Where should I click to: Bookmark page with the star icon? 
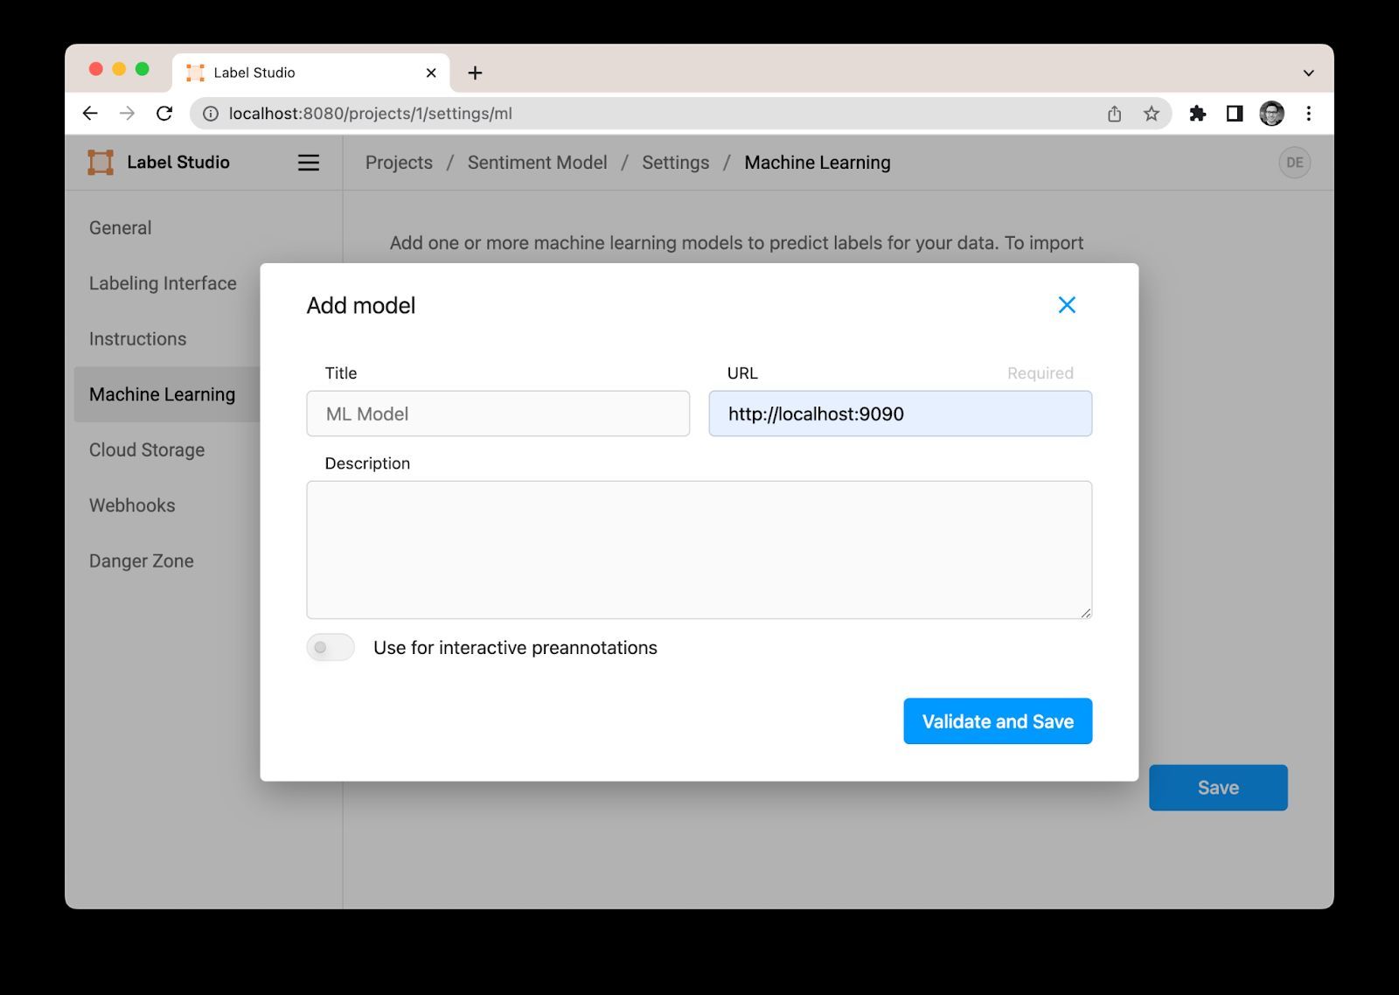coord(1151,114)
